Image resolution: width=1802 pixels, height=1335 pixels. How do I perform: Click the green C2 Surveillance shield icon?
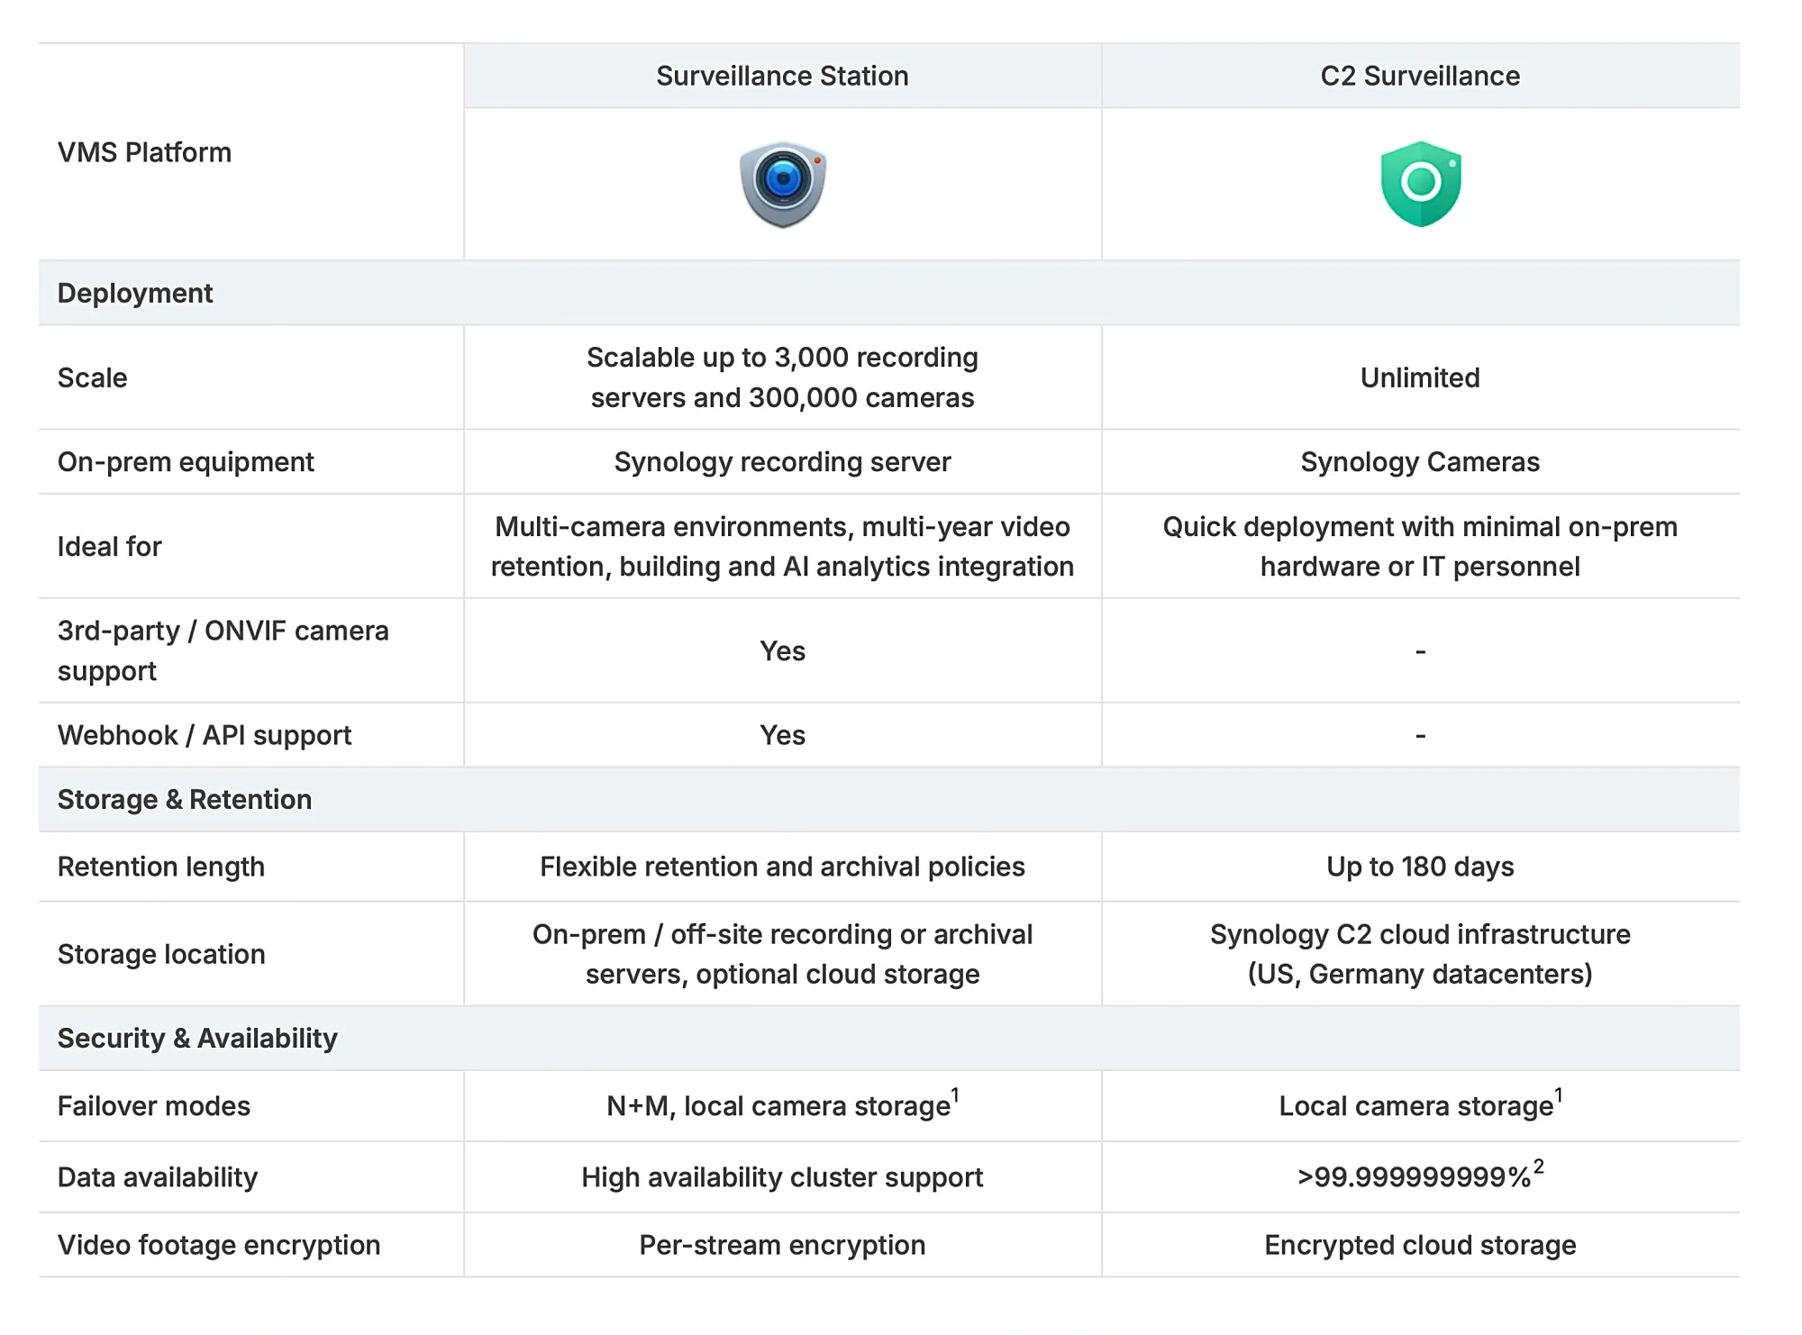[1421, 184]
